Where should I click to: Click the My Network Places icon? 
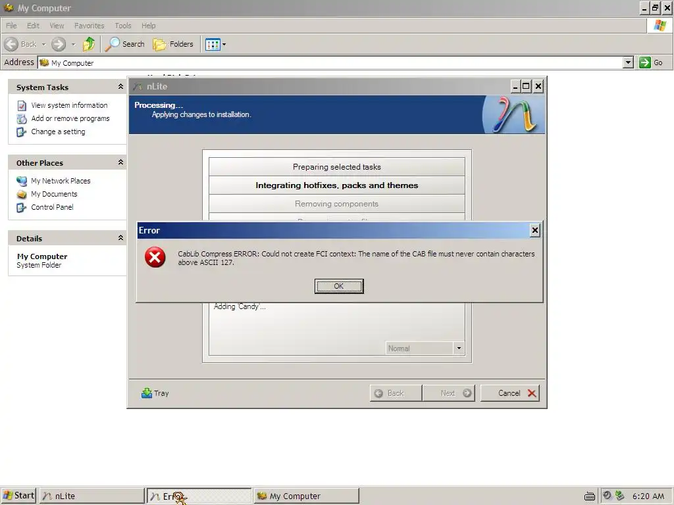click(x=22, y=181)
